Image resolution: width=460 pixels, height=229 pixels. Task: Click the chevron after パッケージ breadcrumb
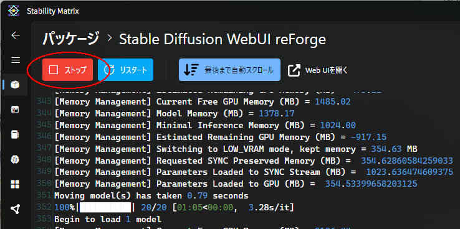tap(110, 38)
